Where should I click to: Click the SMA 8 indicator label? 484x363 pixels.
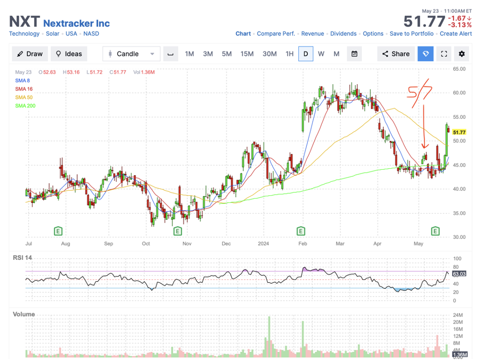[x=23, y=81]
